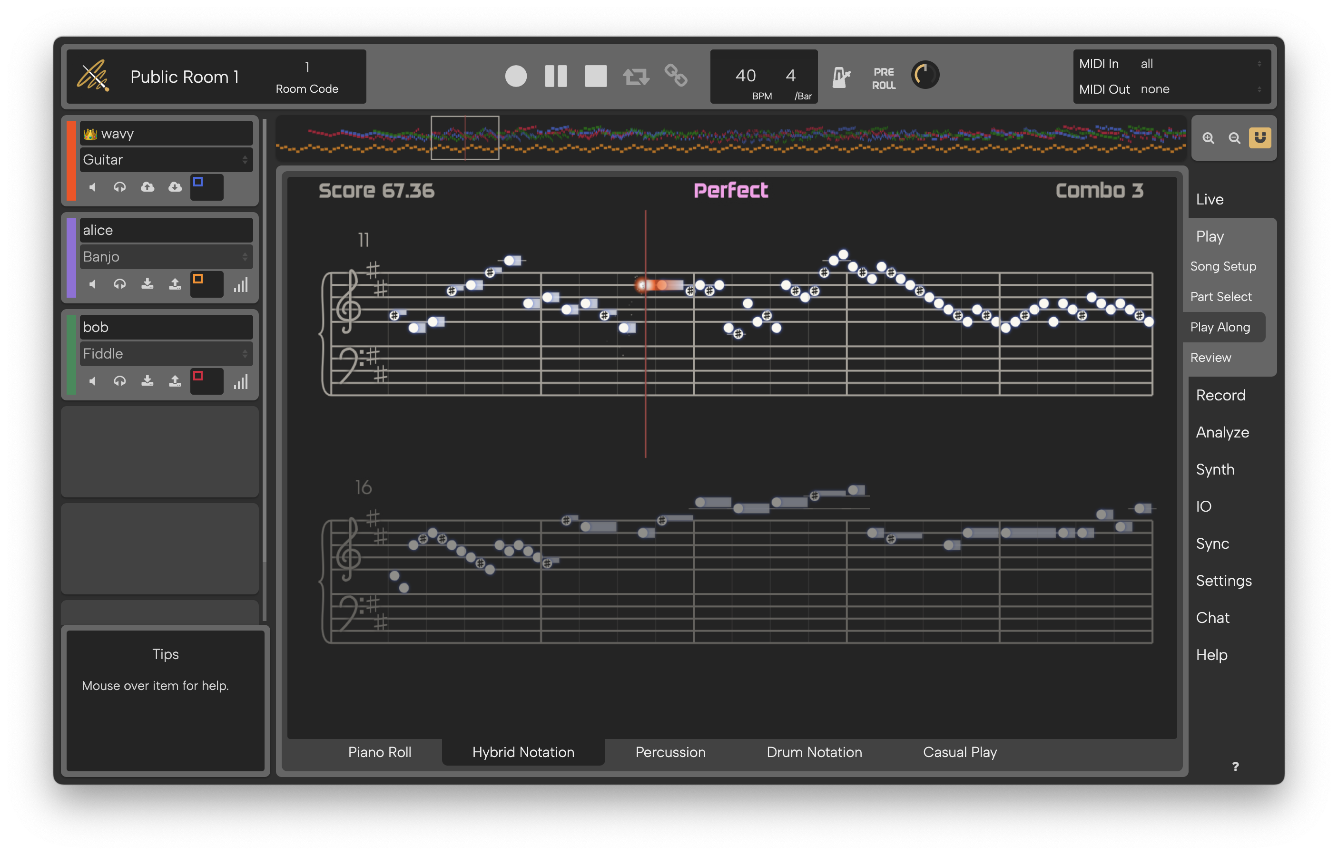Toggle the link sync icon

click(676, 76)
